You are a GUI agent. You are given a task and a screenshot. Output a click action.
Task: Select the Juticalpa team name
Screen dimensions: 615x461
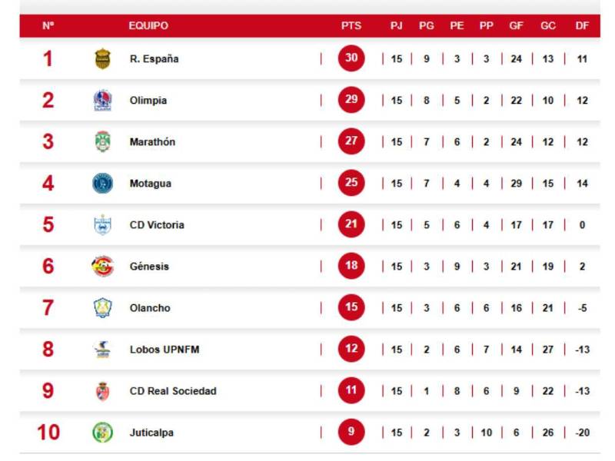click(x=151, y=433)
